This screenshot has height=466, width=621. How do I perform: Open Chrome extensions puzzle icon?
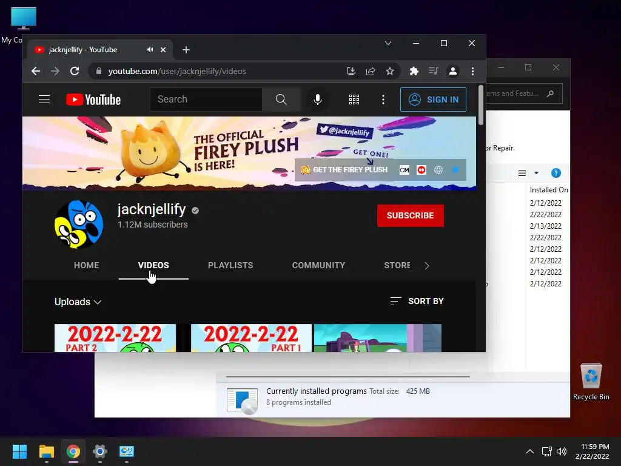(x=414, y=71)
